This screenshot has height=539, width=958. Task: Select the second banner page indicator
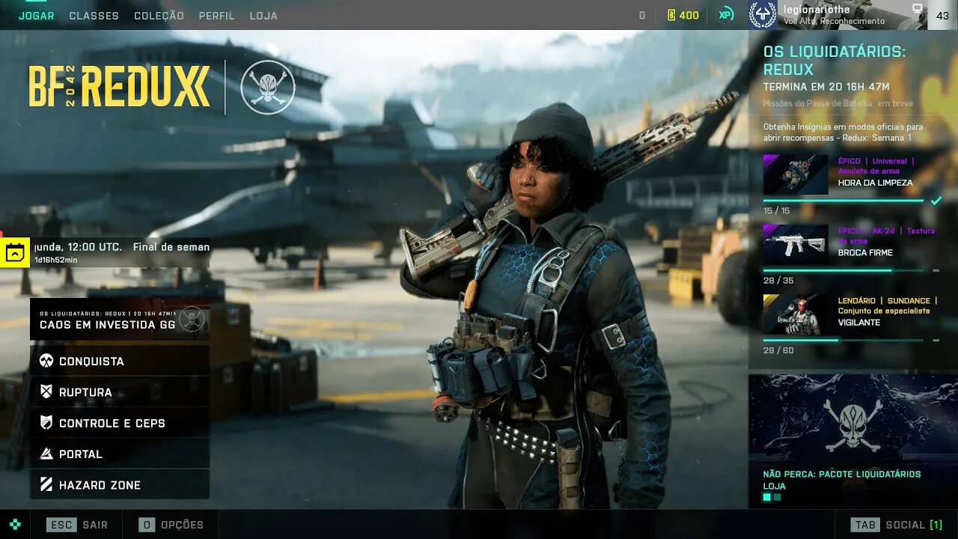pos(778,497)
